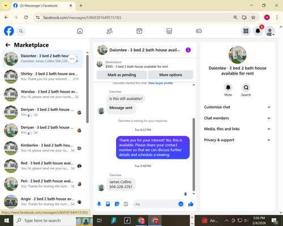Send a thumbs-up like

[x=191, y=204]
